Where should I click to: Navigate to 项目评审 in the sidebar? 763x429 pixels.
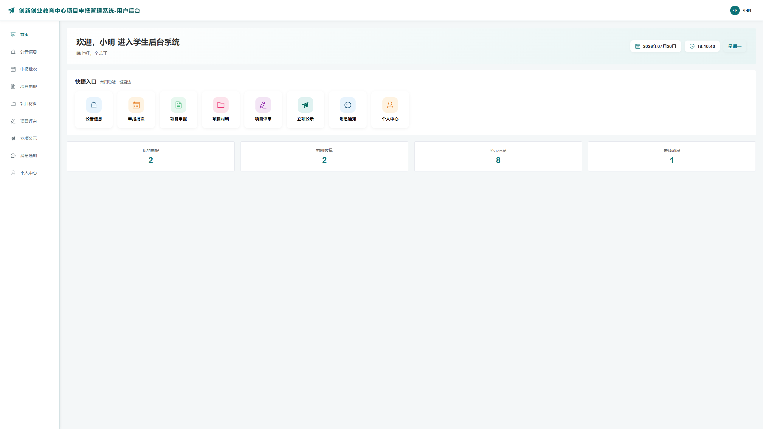[x=30, y=121]
